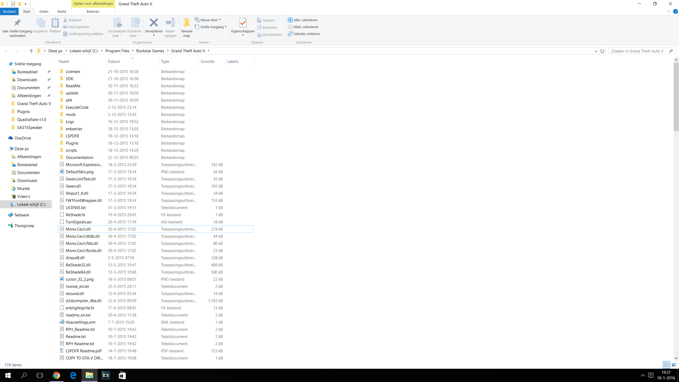Click the vertical scrollbar thumb
Image resolution: width=679 pixels, height=382 pixels.
pyautogui.click(x=676, y=97)
